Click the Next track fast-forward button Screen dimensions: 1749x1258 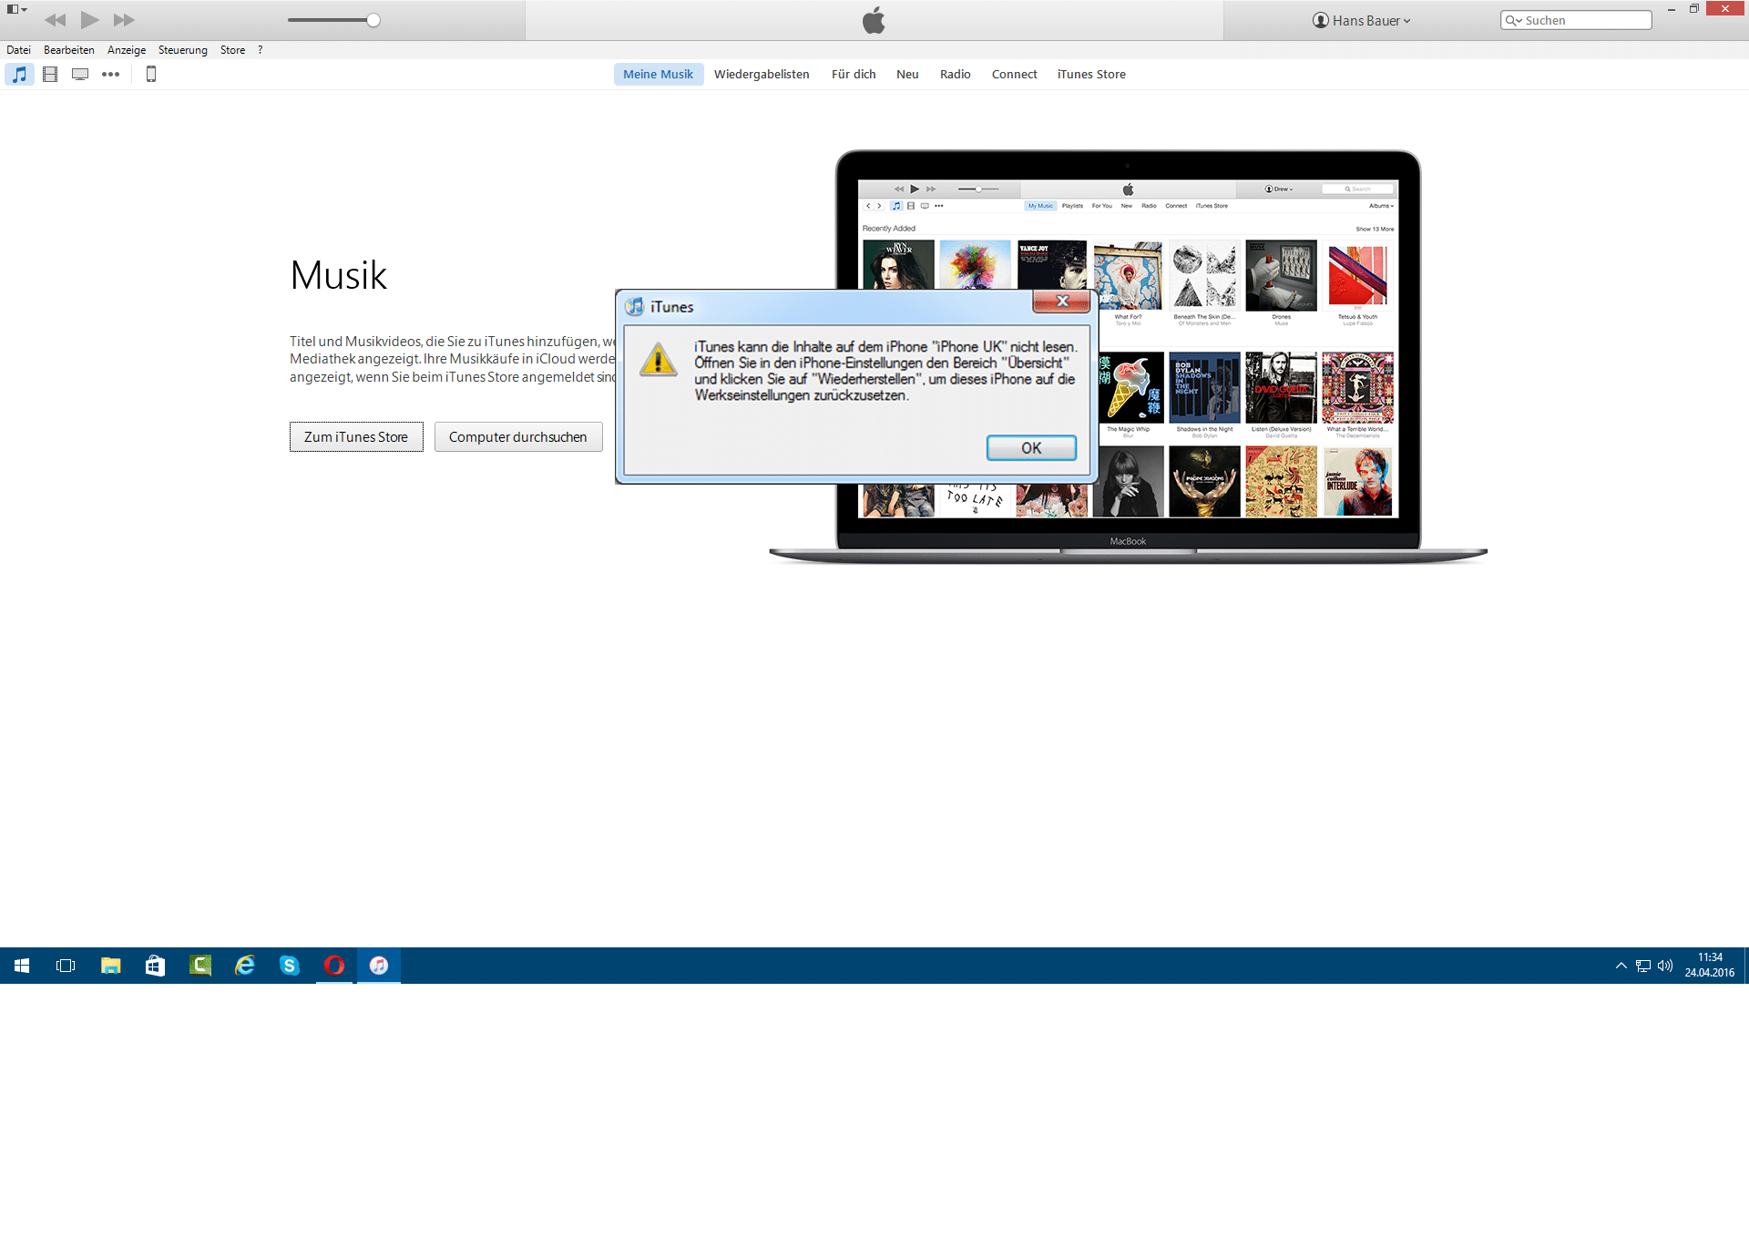click(x=124, y=20)
